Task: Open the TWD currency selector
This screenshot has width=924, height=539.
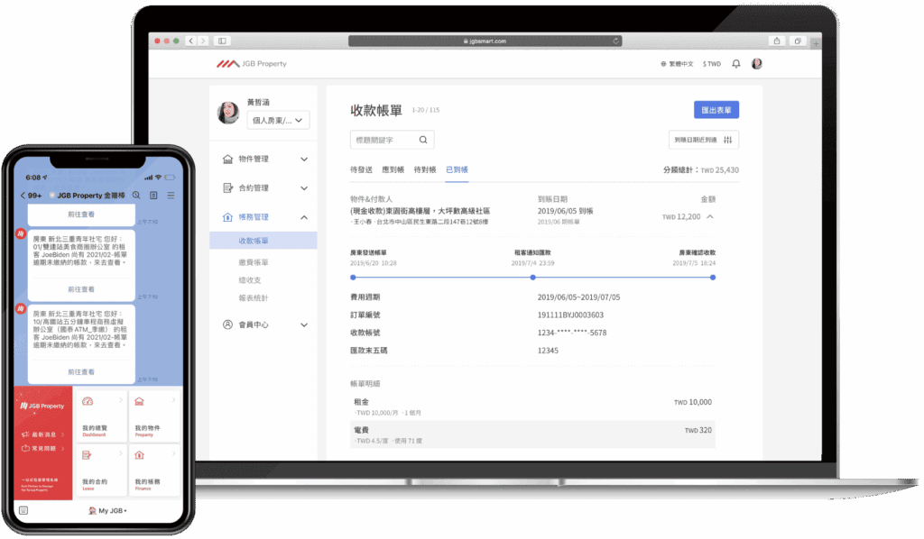Action: tap(711, 64)
